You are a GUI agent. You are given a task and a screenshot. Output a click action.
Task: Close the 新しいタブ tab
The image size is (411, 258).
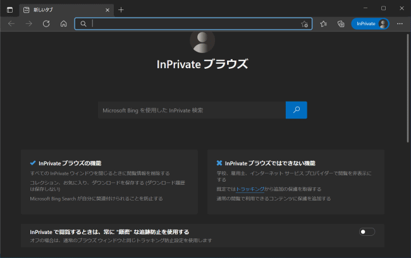tap(107, 10)
